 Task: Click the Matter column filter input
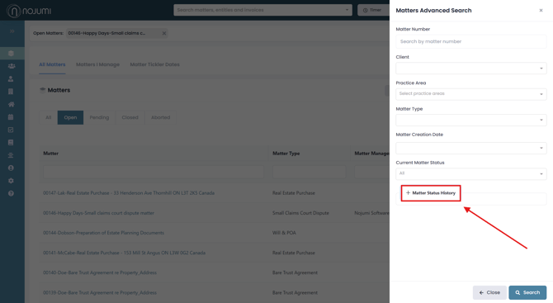tap(154, 172)
